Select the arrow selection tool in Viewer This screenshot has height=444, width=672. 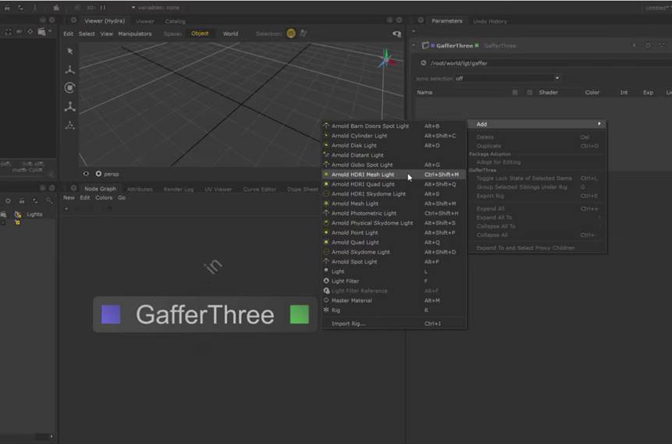(x=69, y=52)
